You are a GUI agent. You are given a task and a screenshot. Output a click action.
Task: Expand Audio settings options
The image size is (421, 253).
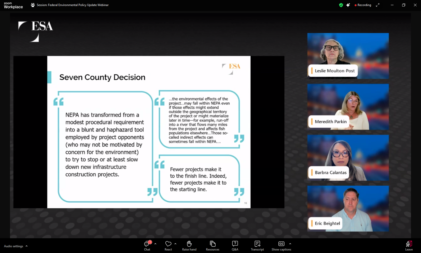coord(27,246)
